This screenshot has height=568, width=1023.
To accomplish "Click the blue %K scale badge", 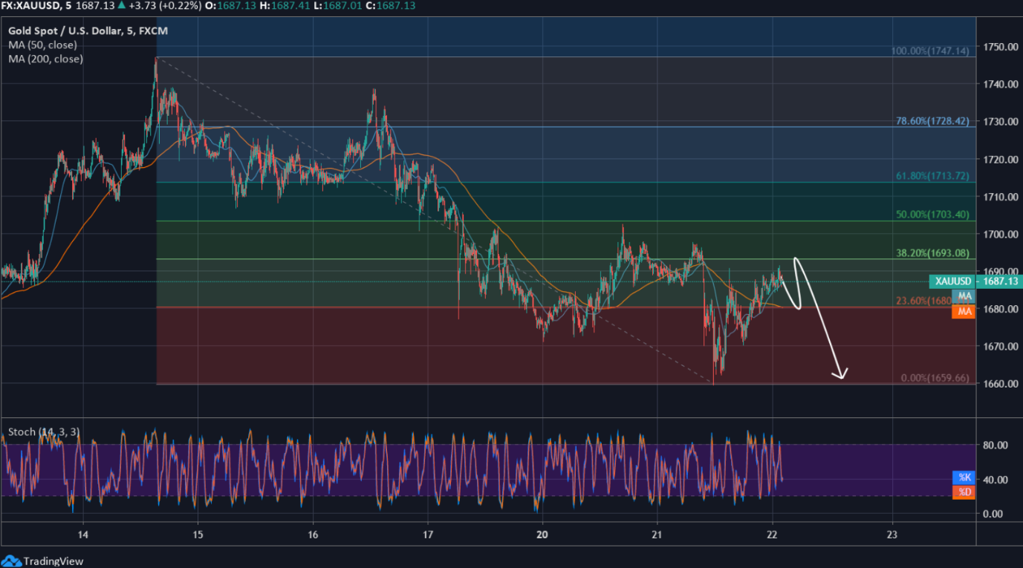I will (964, 477).
